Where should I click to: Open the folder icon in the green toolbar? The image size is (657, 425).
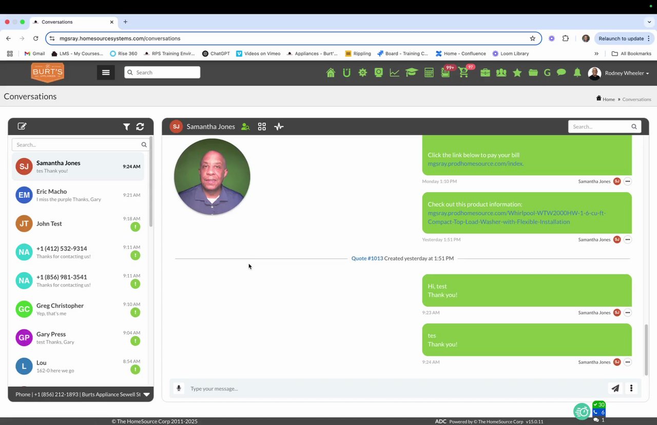point(533,73)
